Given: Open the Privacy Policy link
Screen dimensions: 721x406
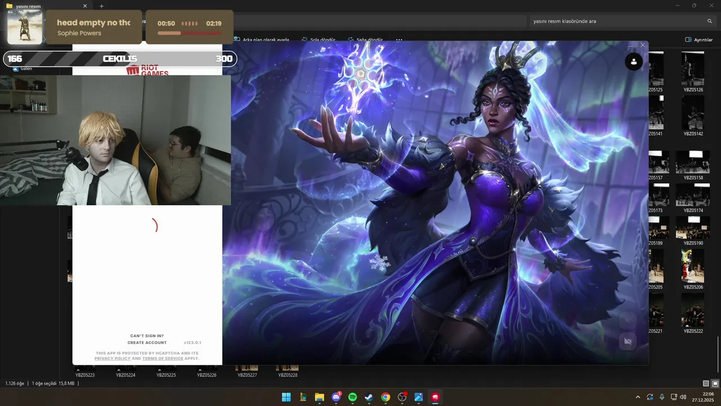Looking at the screenshot, I should [113, 358].
